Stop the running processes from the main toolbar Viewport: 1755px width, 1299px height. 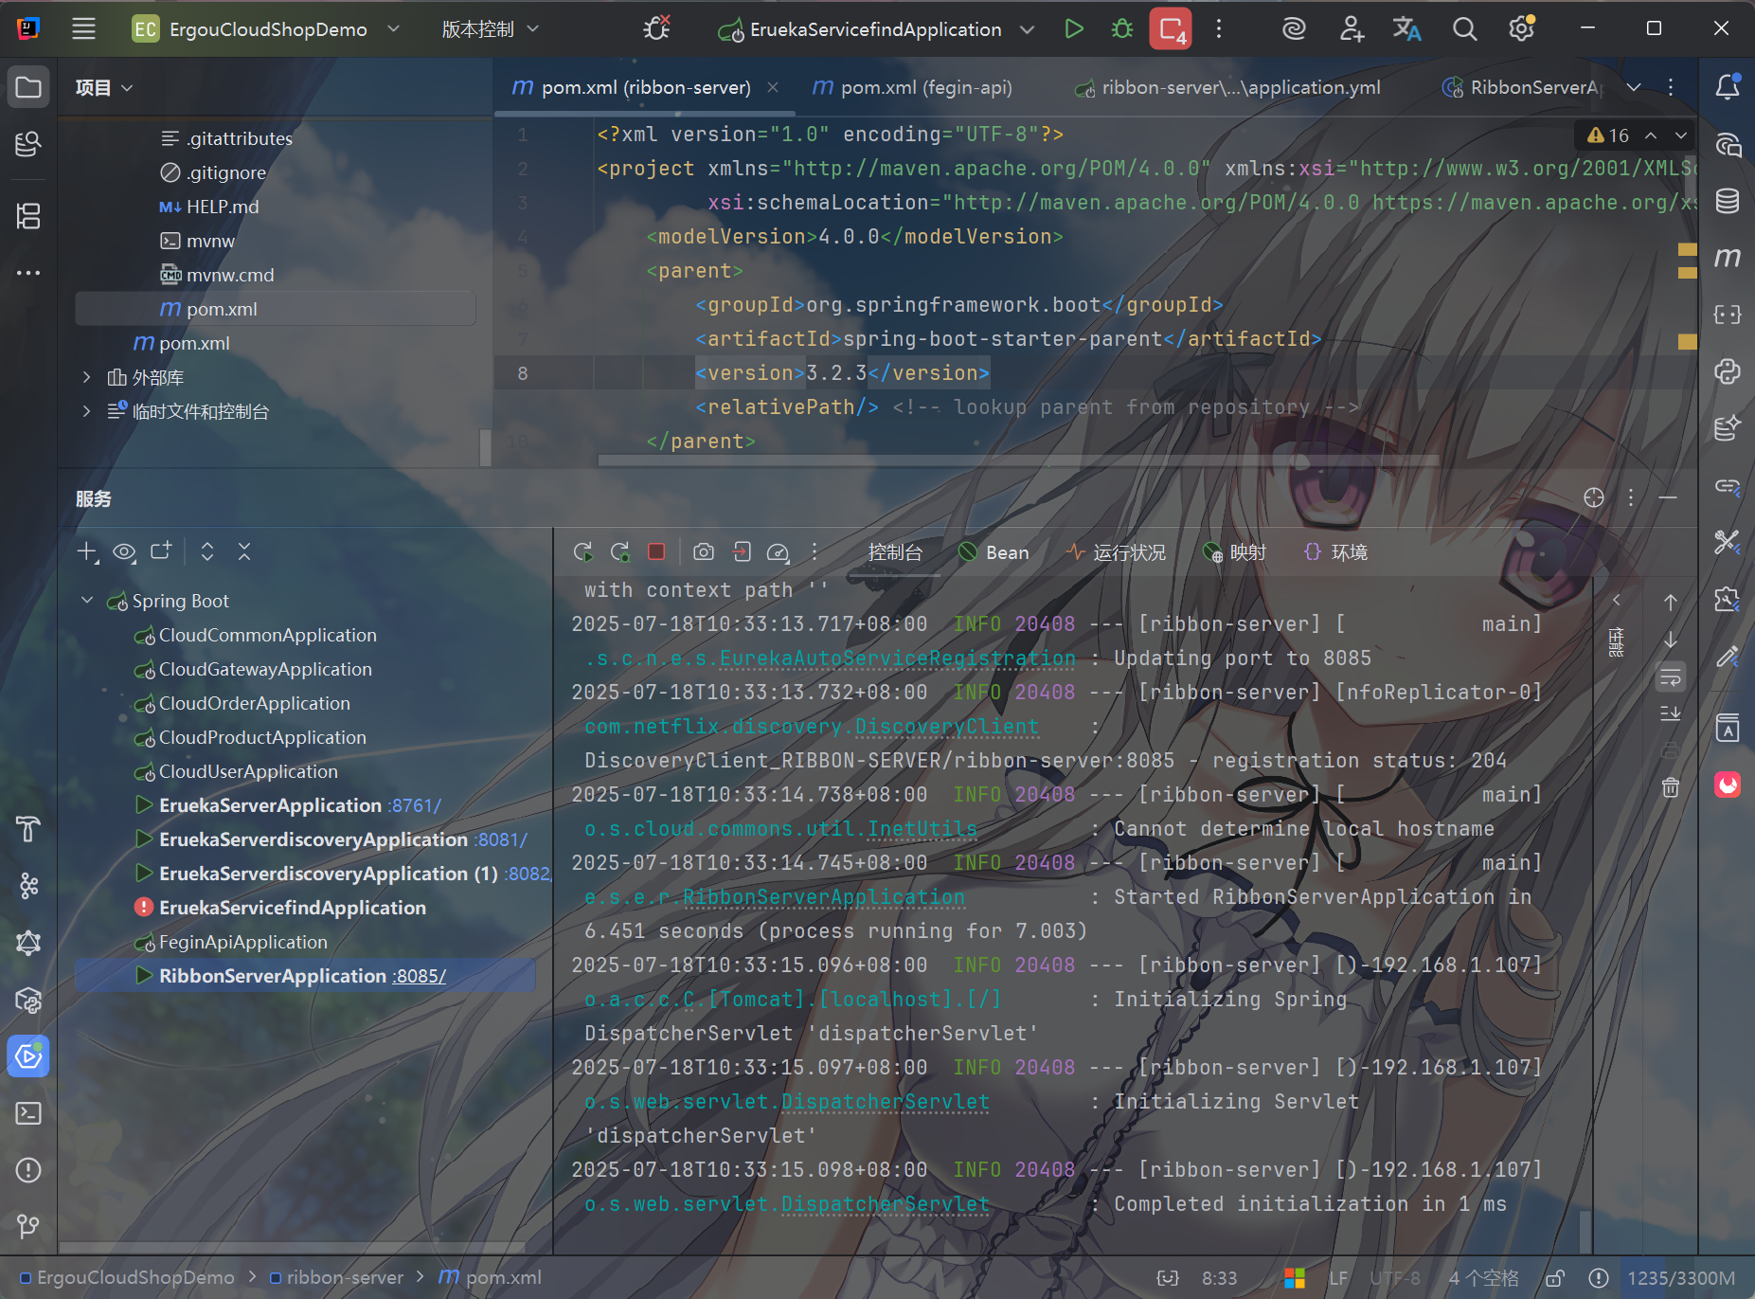[1171, 29]
